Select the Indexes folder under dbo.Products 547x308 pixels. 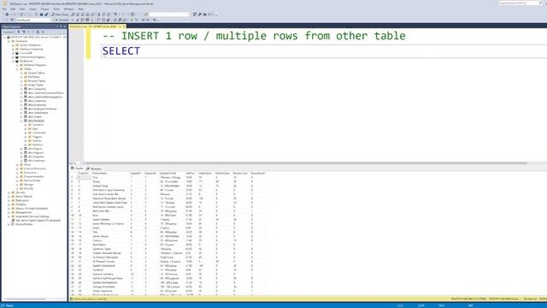click(x=37, y=140)
